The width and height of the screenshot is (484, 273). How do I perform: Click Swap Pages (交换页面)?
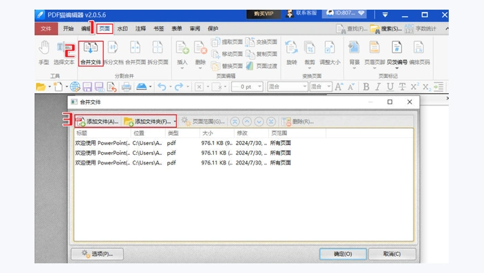(x=261, y=41)
